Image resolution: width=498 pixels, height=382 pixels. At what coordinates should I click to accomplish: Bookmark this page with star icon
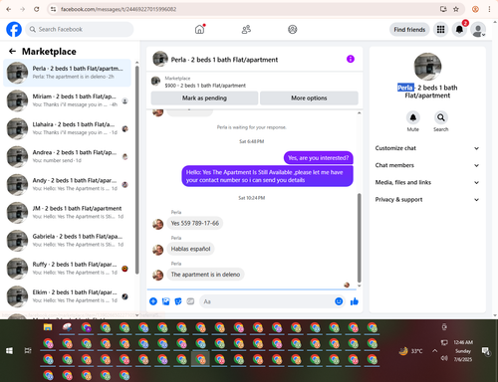[456, 9]
